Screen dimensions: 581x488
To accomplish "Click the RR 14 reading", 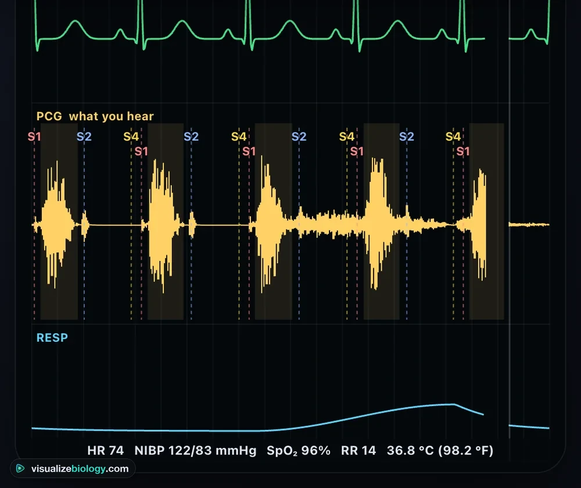I will [x=358, y=451].
